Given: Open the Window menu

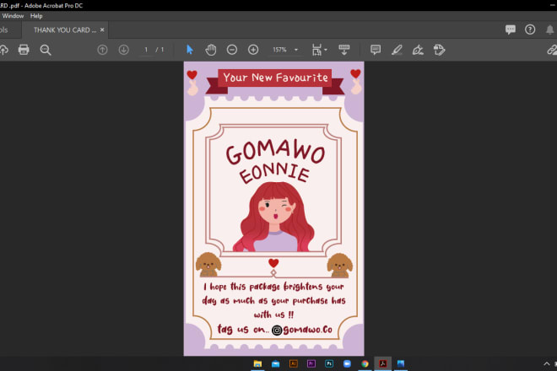Looking at the screenshot, I should [13, 16].
